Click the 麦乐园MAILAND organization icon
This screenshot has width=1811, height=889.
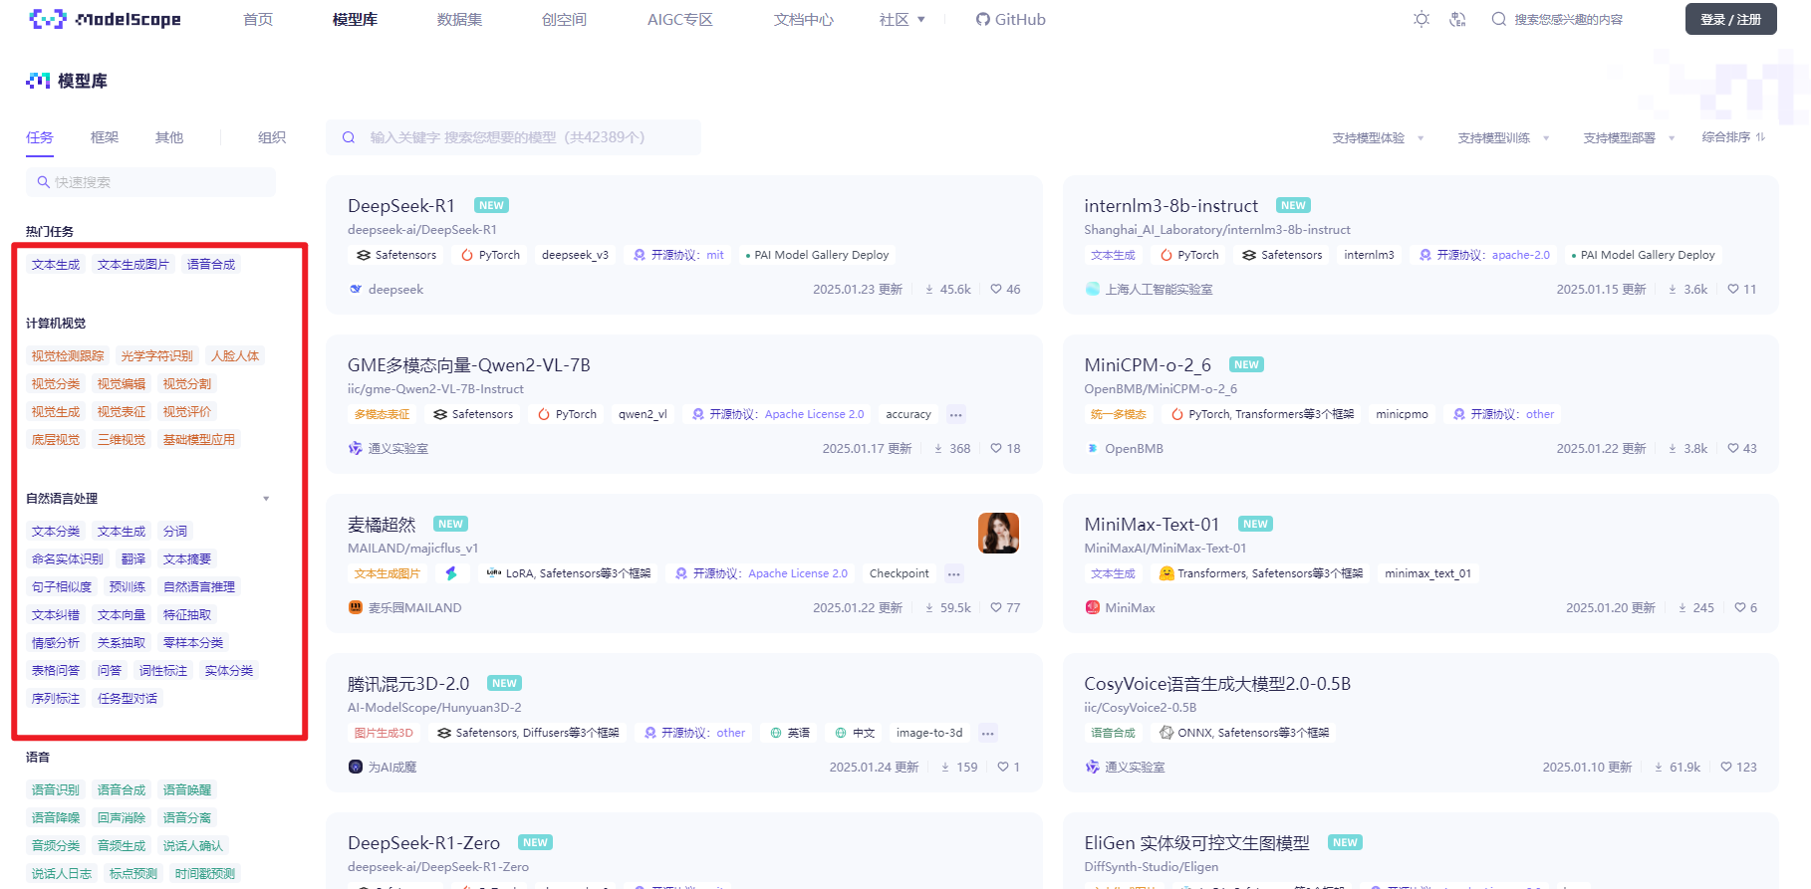(356, 608)
